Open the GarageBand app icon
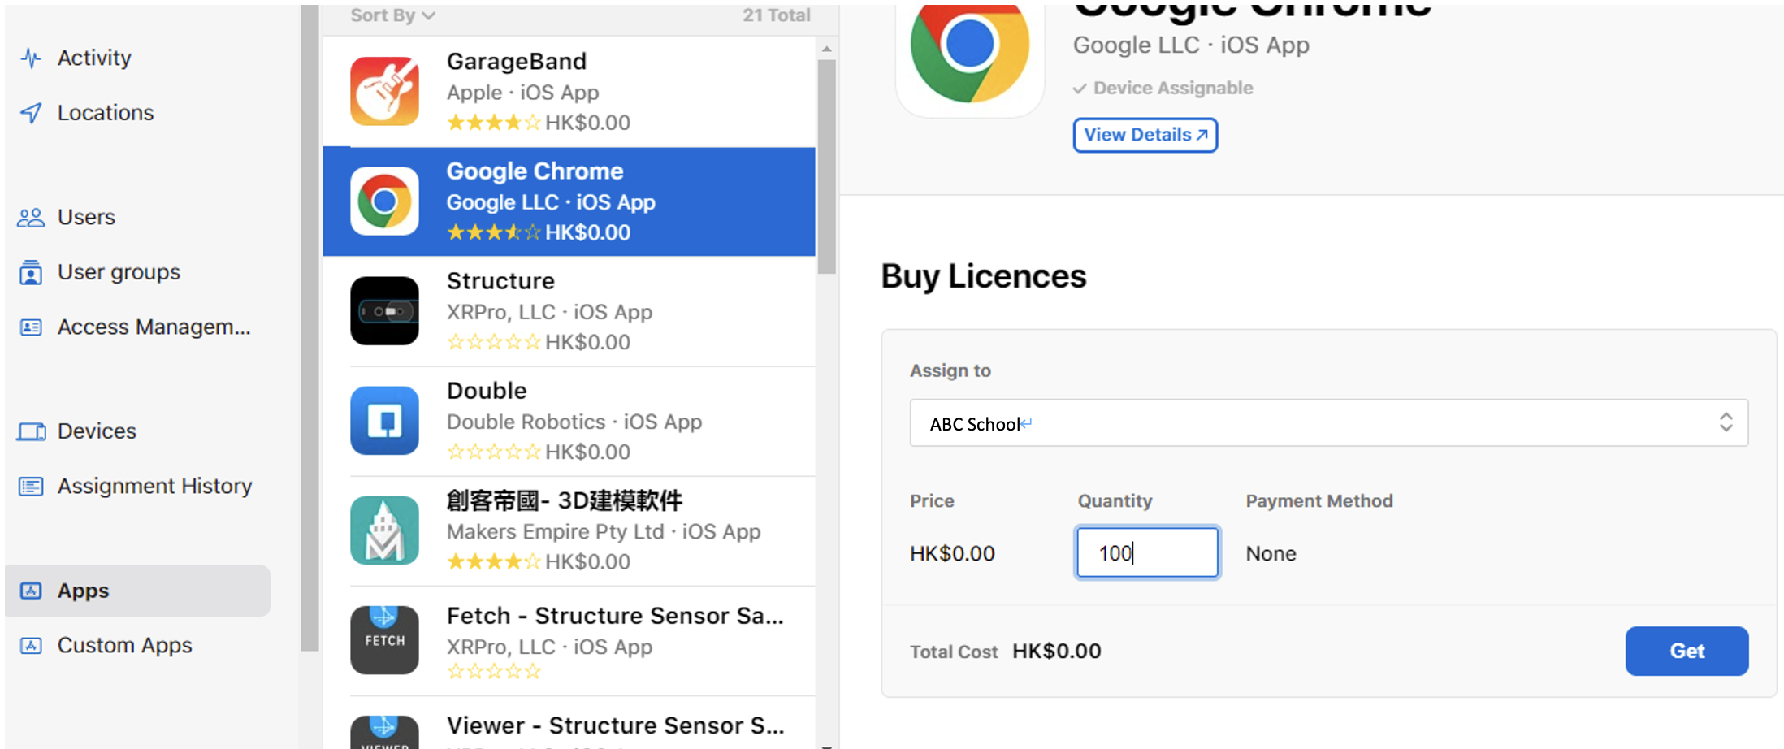This screenshot has height=749, width=1784. point(384,92)
